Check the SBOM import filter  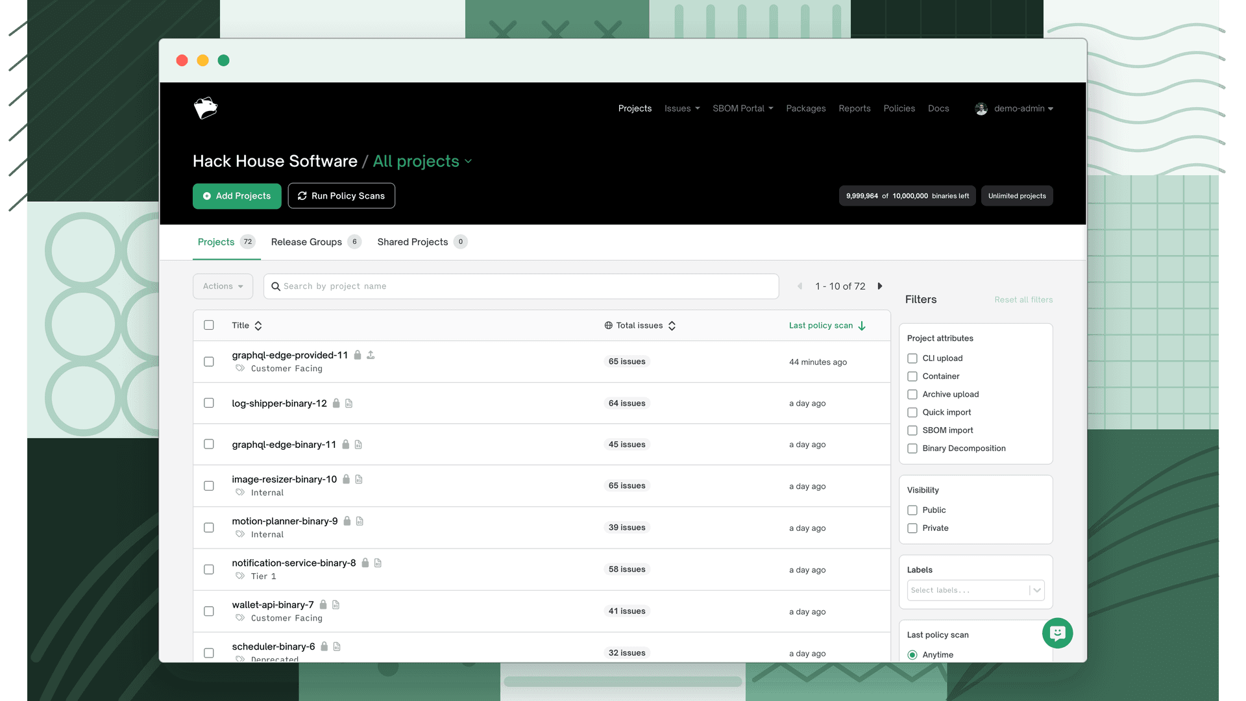coord(912,430)
